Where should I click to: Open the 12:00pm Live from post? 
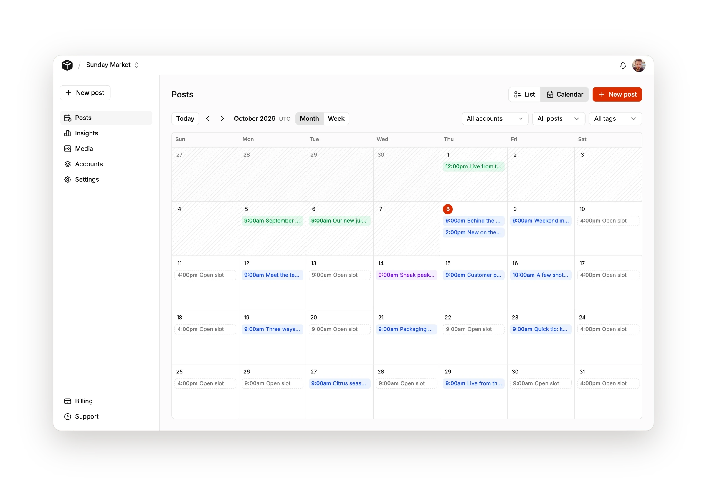(473, 167)
